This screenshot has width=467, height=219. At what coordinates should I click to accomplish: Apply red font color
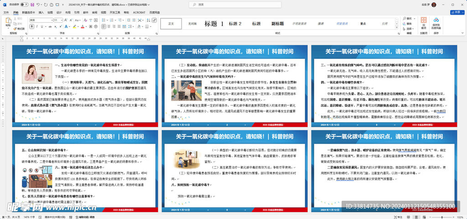[x=83, y=26]
